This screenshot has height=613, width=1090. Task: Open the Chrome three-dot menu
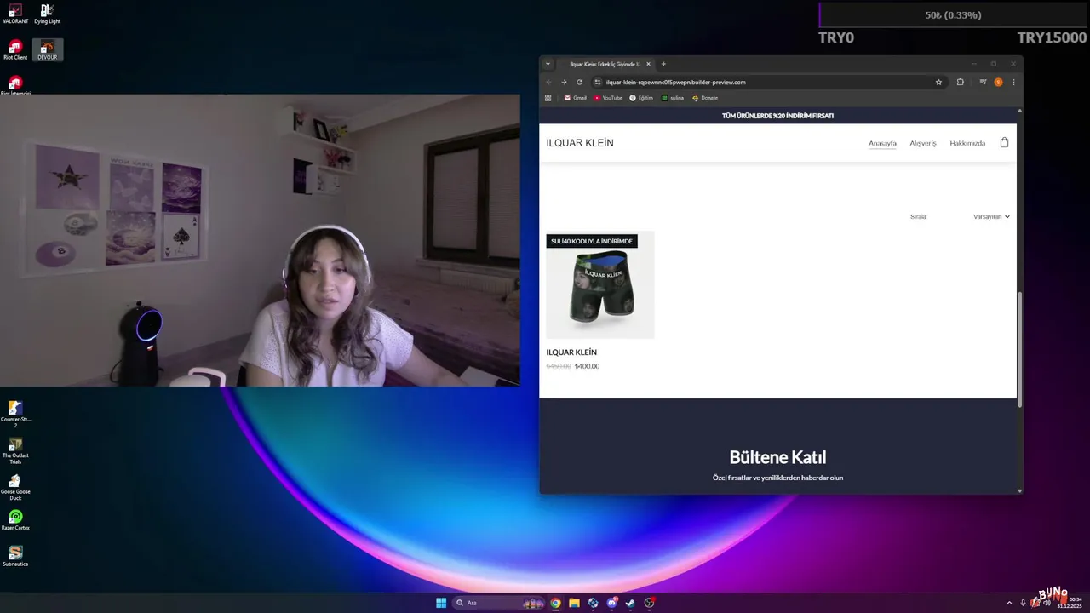click(x=1013, y=83)
